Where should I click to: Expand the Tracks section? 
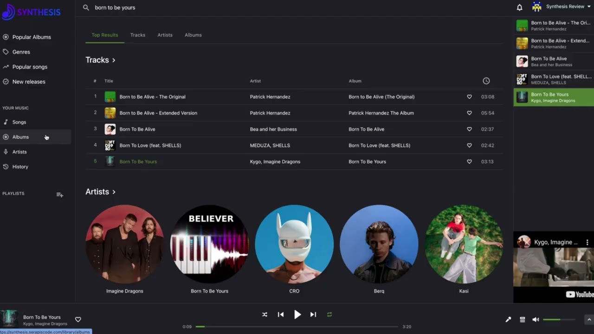(101, 60)
